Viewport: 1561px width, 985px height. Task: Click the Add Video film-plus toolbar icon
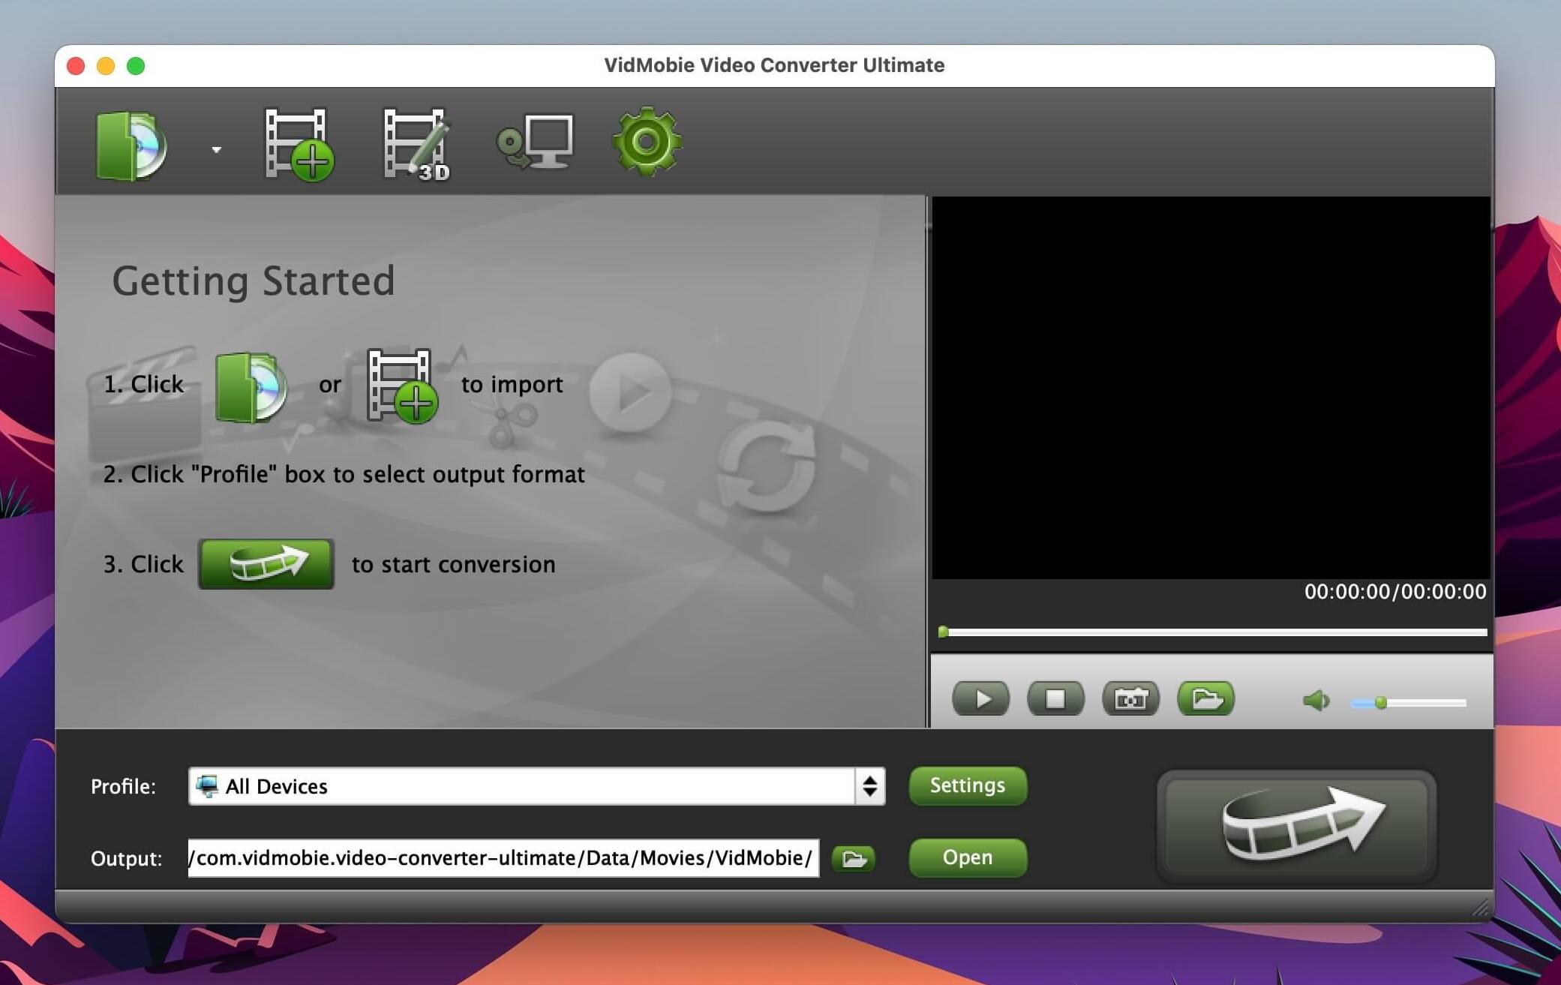coord(299,144)
